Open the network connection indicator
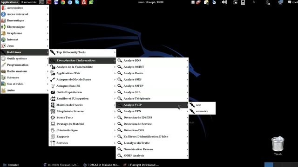The image size is (298, 167). click(x=281, y=2)
